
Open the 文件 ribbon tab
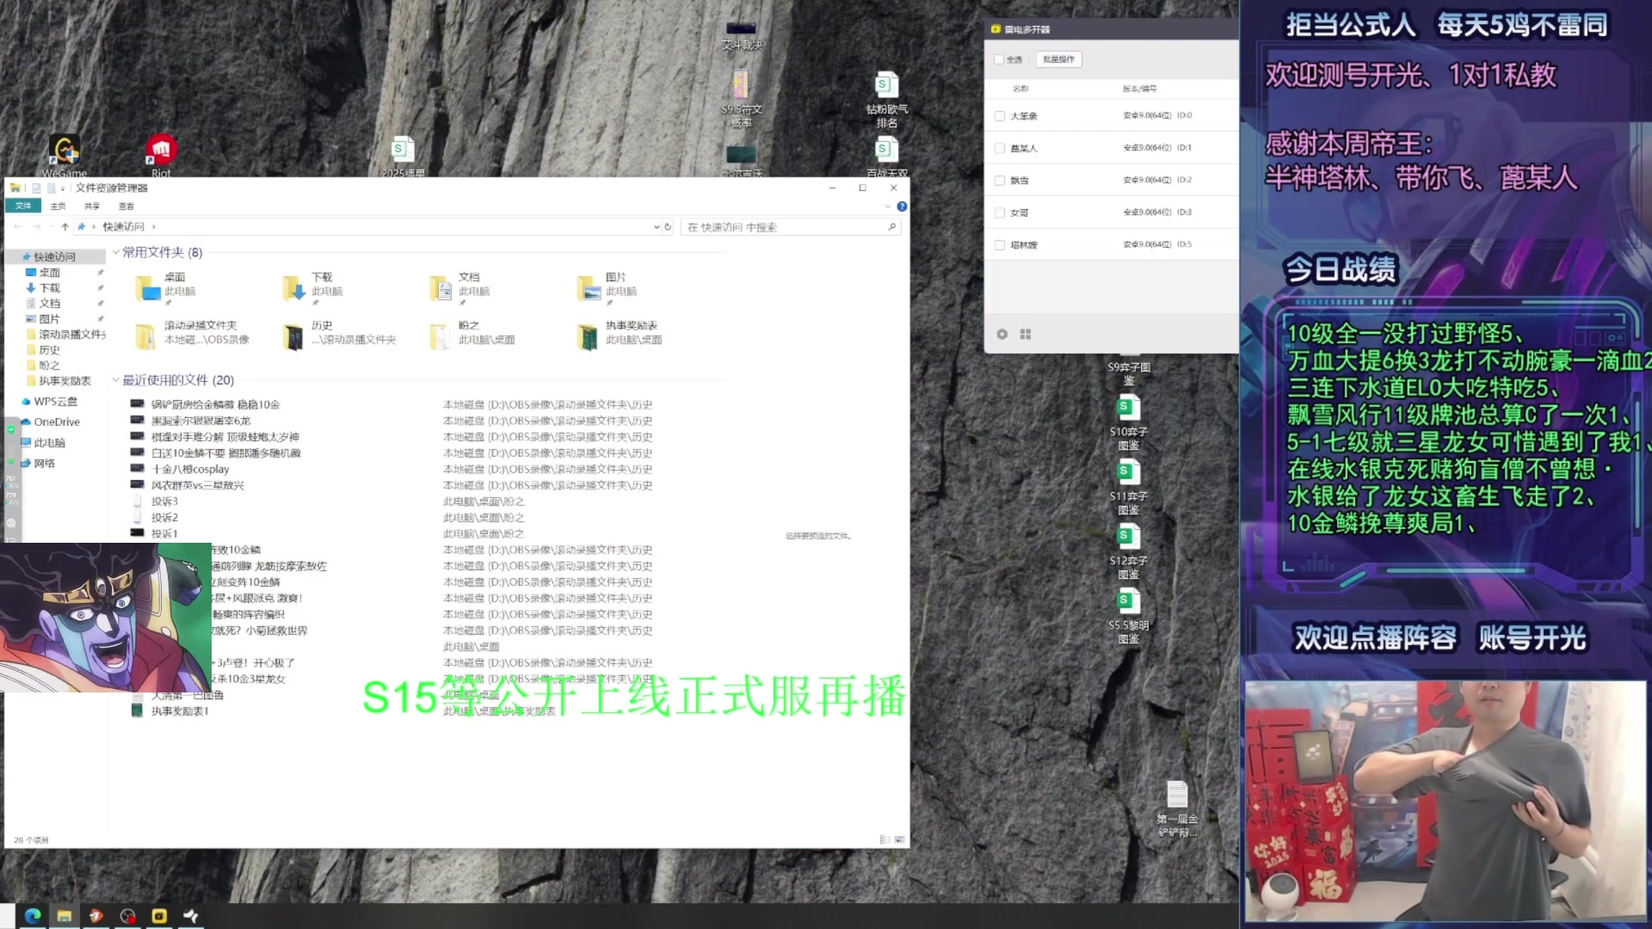coord(23,206)
